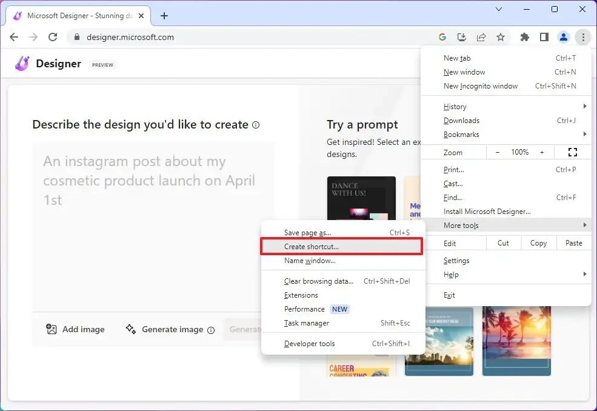Screen dimensions: 597x411
Task: Click the info icon beside the describe heading
Action: [x=256, y=125]
